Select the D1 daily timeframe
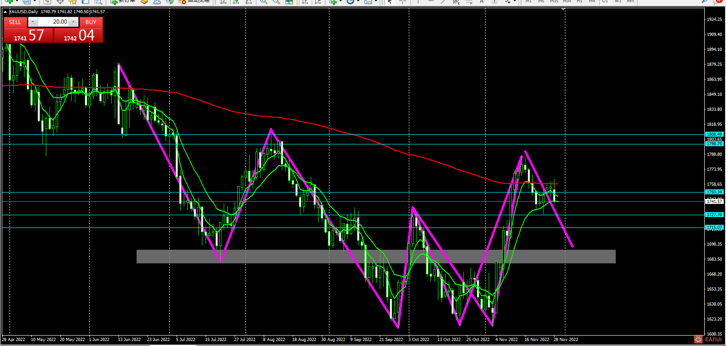Viewport: 726px width, 346px height. point(605,1)
